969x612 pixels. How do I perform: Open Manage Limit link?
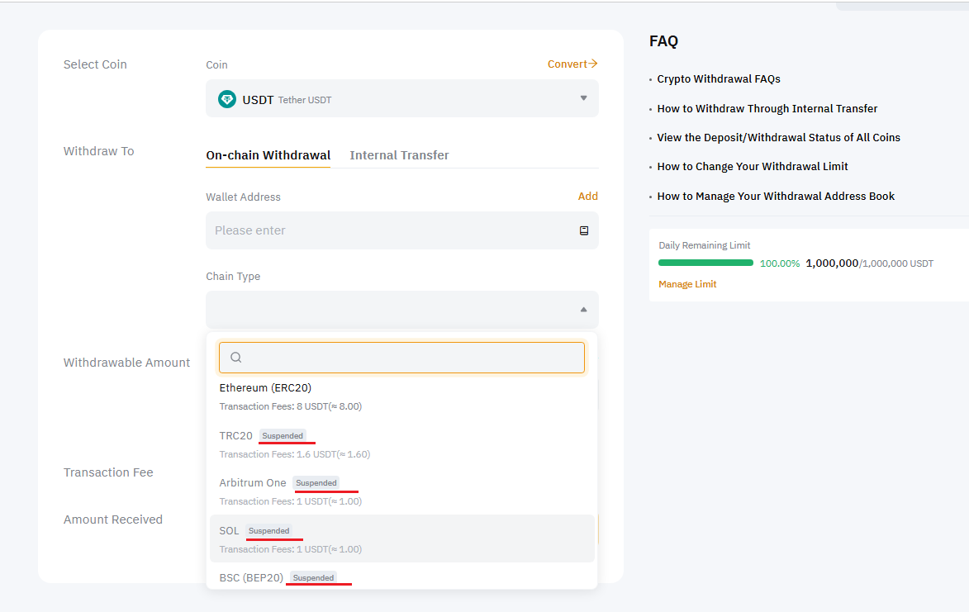687,284
